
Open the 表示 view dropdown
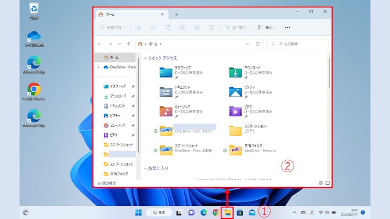click(x=267, y=27)
